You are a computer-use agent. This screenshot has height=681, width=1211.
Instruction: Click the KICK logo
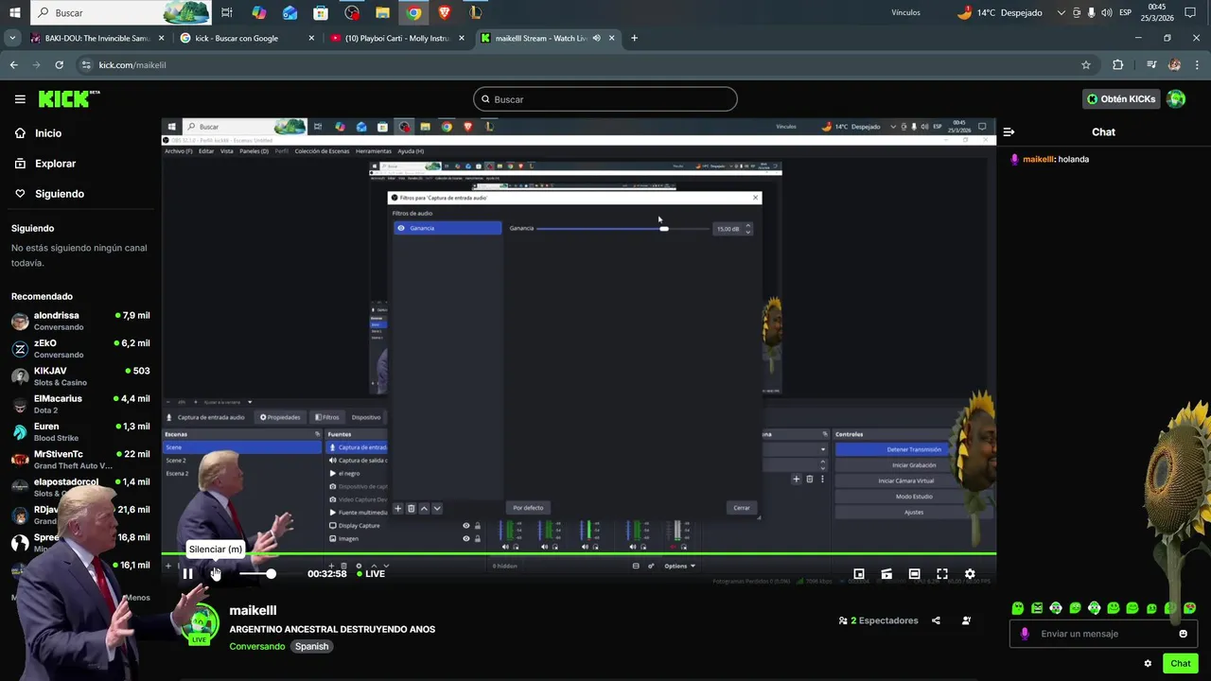(x=69, y=98)
